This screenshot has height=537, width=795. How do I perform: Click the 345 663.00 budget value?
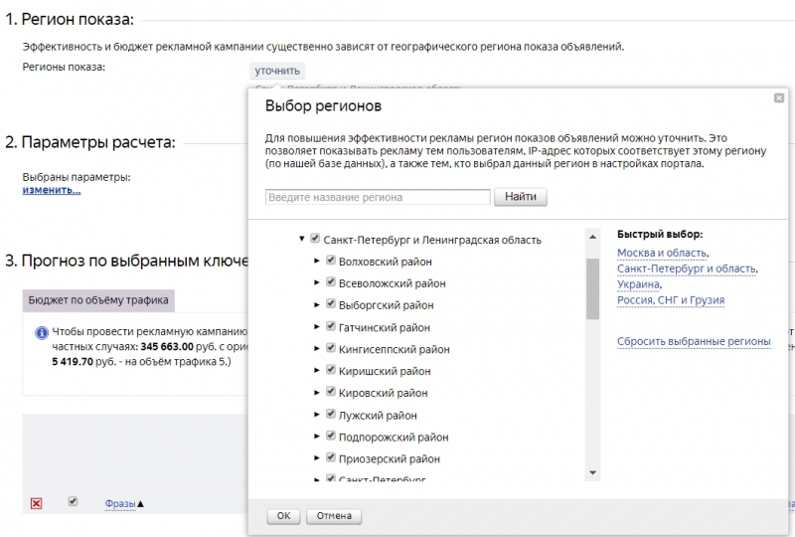pos(167,347)
